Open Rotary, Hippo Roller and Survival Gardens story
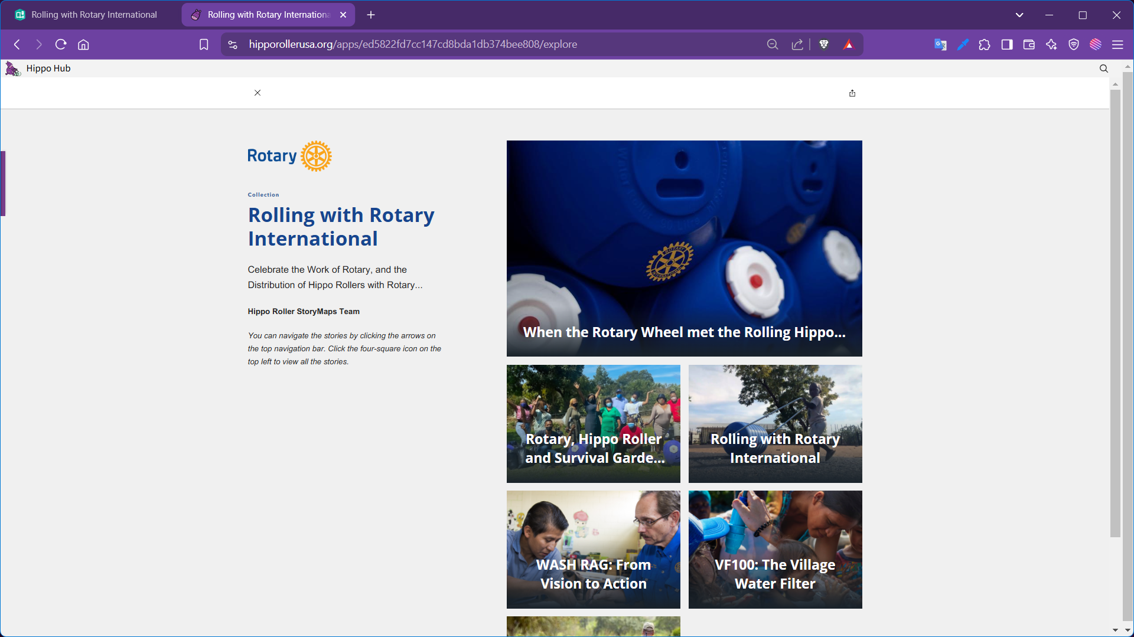1134x637 pixels. (594, 424)
